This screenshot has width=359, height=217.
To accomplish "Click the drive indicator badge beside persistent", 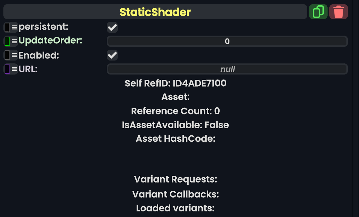I will click(7, 27).
